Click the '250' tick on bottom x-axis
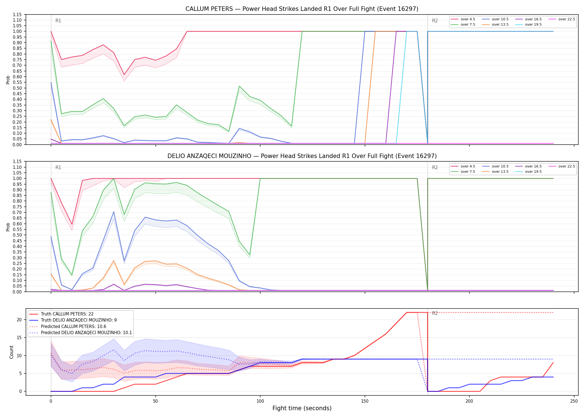 [574, 401]
